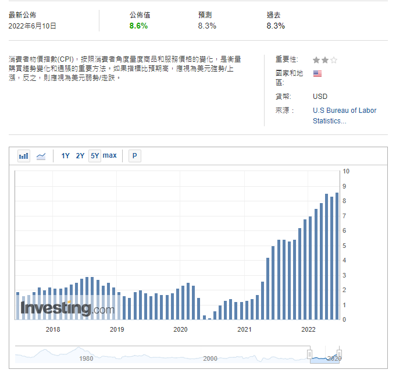Switch to line chart view icon
The image size is (396, 373).
click(41, 156)
